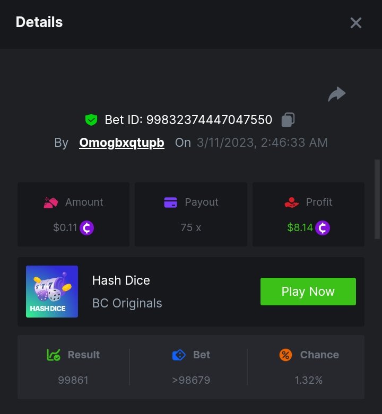This screenshot has width=382, height=414.
Task: Click the Amount coin currency icon
Action: (x=86, y=228)
